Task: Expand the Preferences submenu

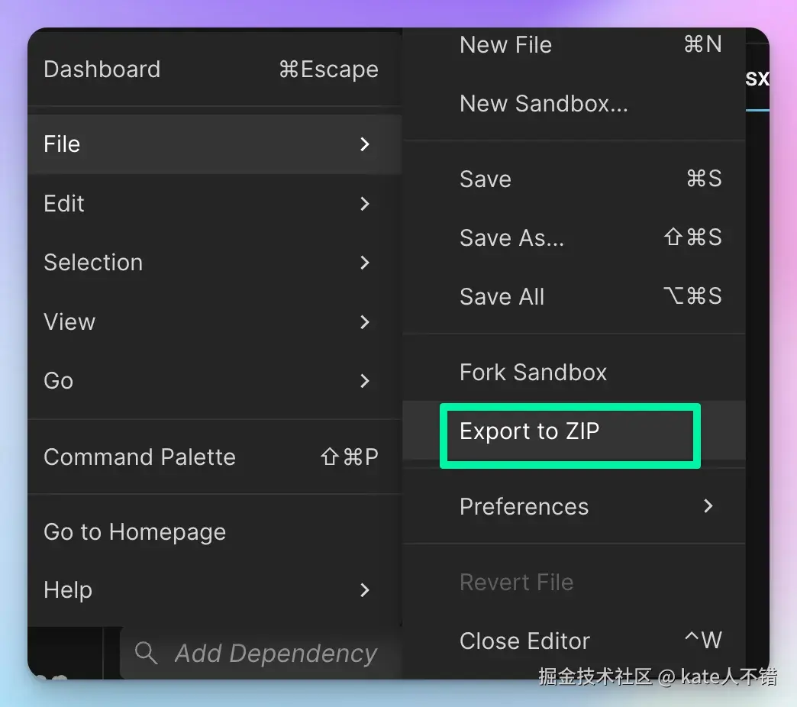Action: pyautogui.click(x=574, y=507)
